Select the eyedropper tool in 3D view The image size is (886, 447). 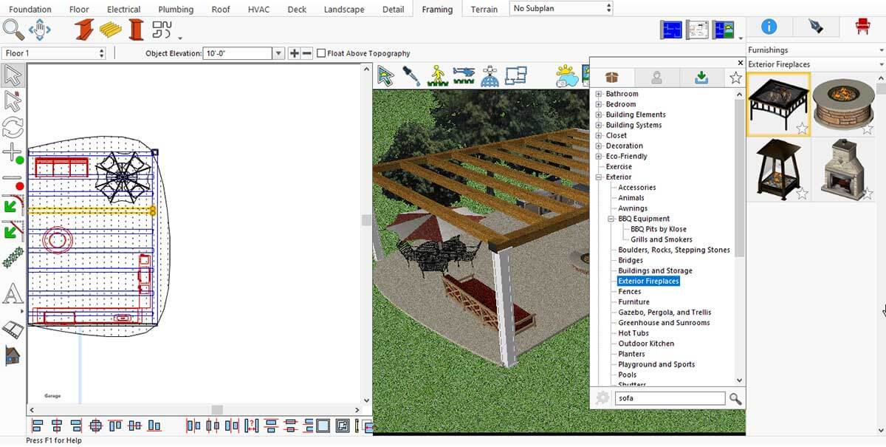411,75
